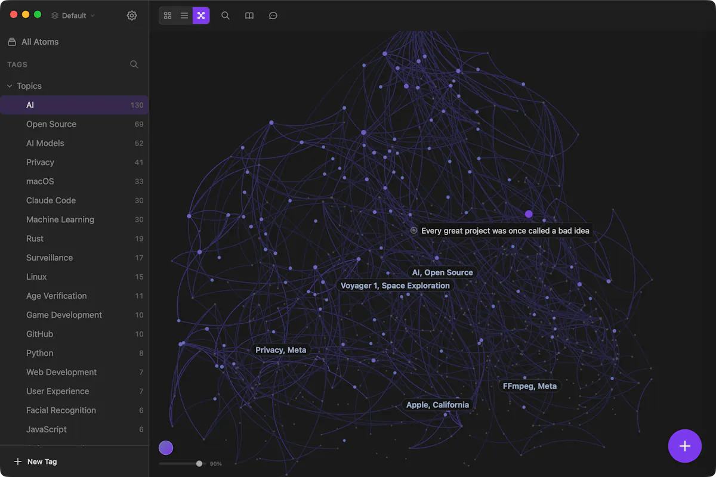Filter by Game Development tag
The width and height of the screenshot is (716, 477).
coord(74,315)
